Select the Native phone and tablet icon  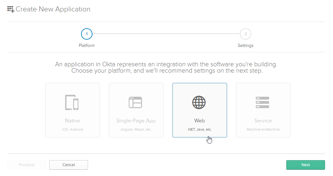pyautogui.click(x=72, y=102)
